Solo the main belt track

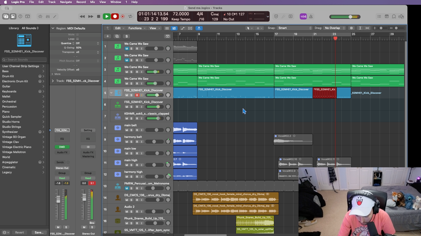coord(131,130)
